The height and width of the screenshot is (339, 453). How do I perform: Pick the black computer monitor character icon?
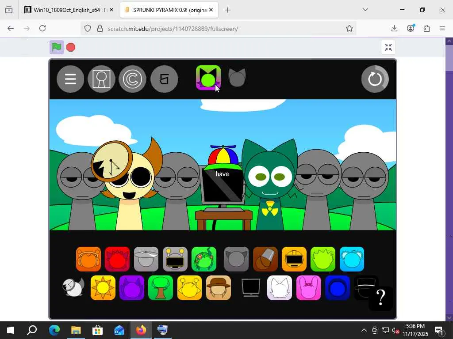pos(251,287)
